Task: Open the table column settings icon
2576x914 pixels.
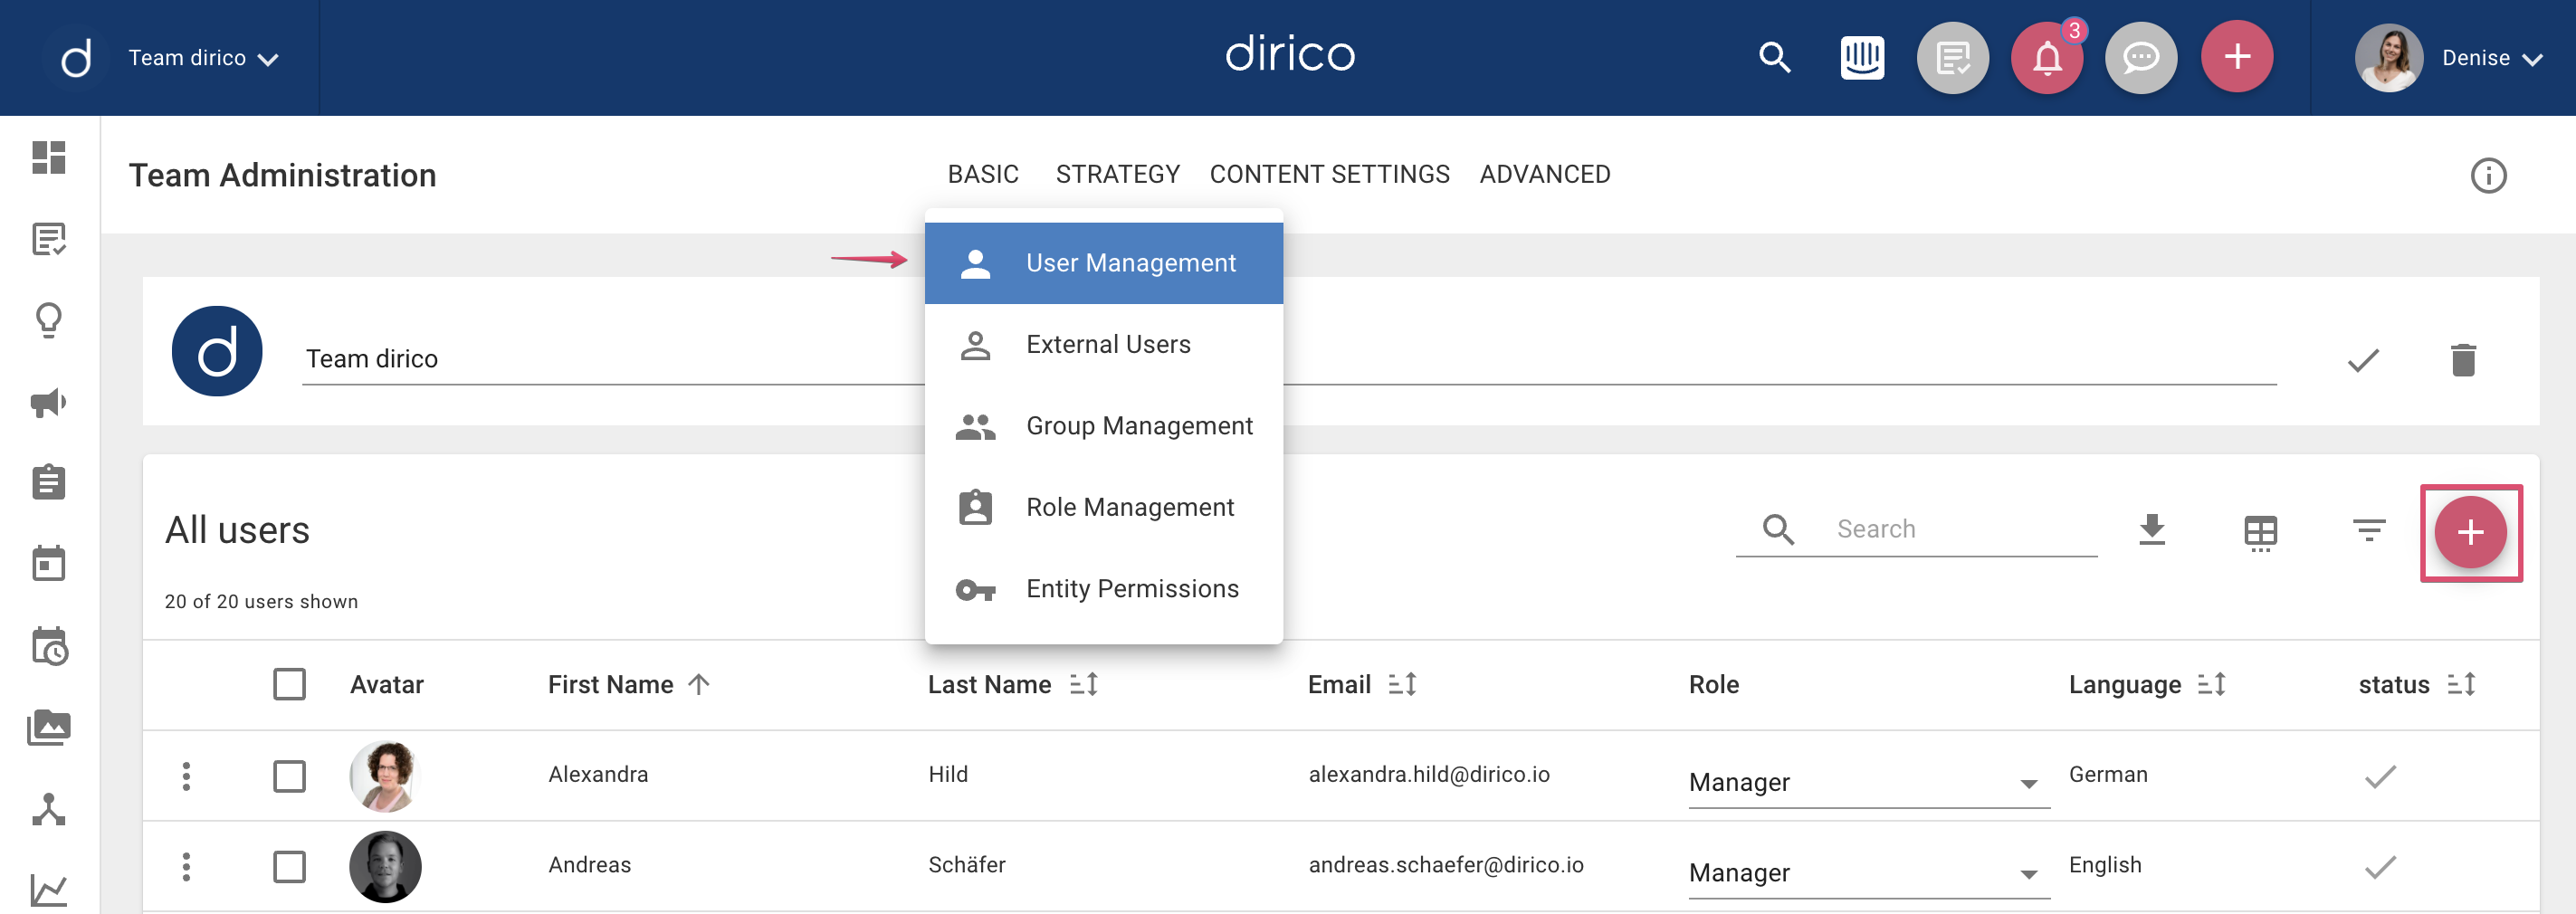Action: click(2260, 532)
